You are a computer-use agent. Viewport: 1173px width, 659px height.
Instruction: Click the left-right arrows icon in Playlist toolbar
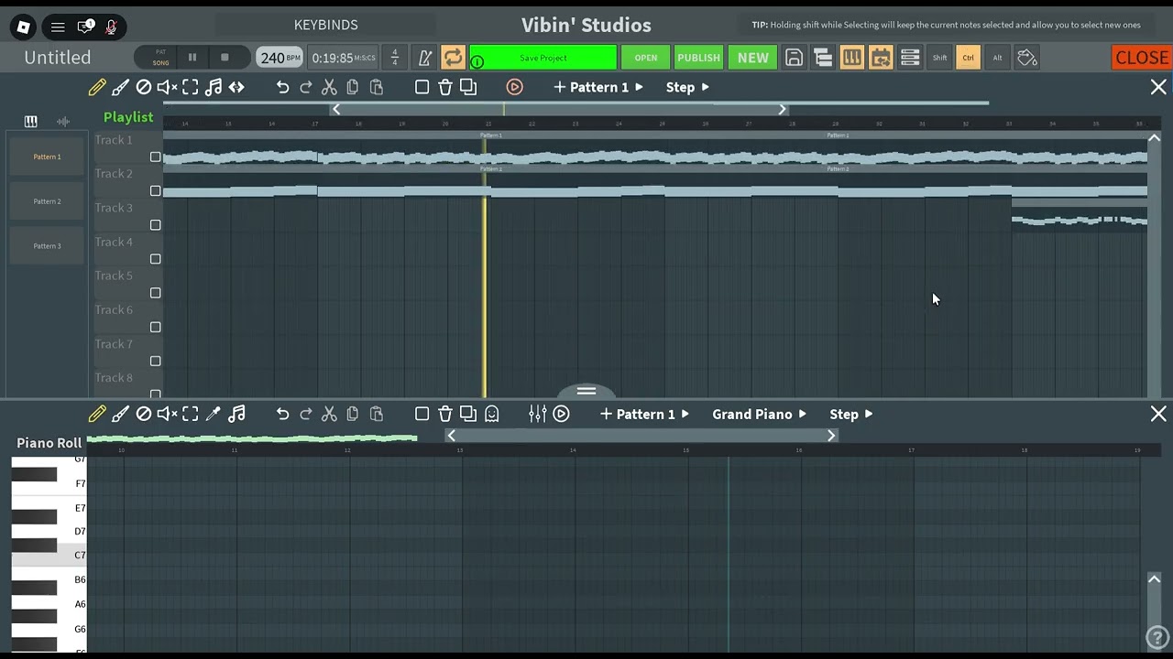coord(236,87)
